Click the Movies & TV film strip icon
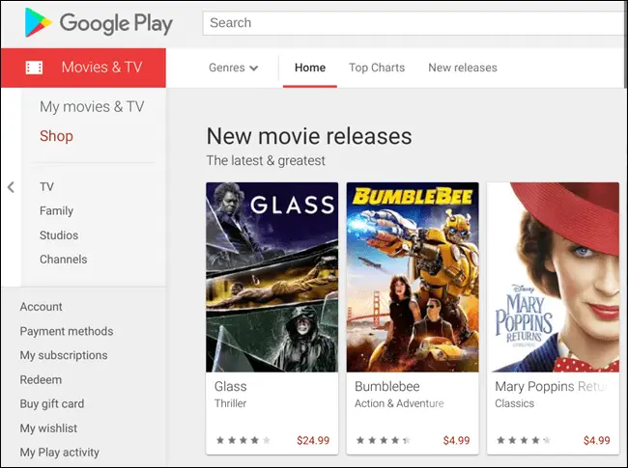This screenshot has height=468, width=628. [x=34, y=68]
